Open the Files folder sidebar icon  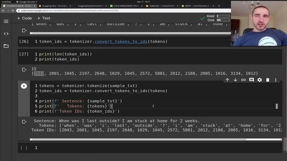tap(6, 46)
